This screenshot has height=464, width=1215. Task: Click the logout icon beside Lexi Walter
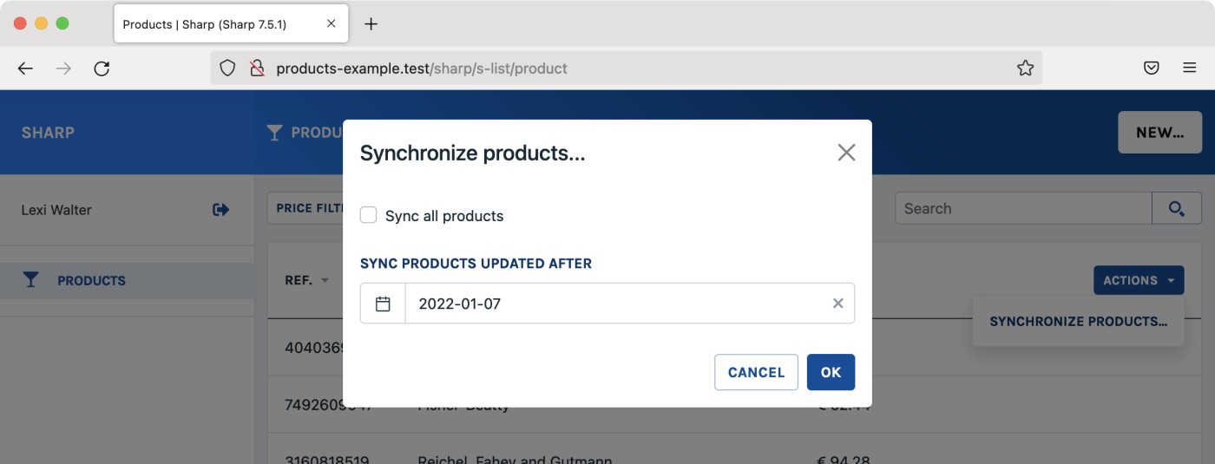click(x=220, y=210)
